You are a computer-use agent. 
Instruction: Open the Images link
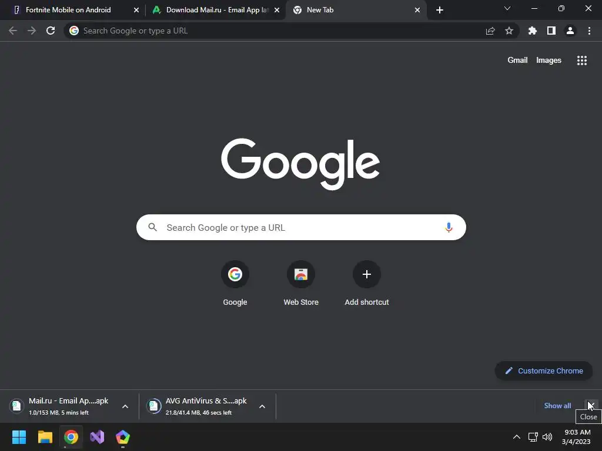[x=549, y=60]
